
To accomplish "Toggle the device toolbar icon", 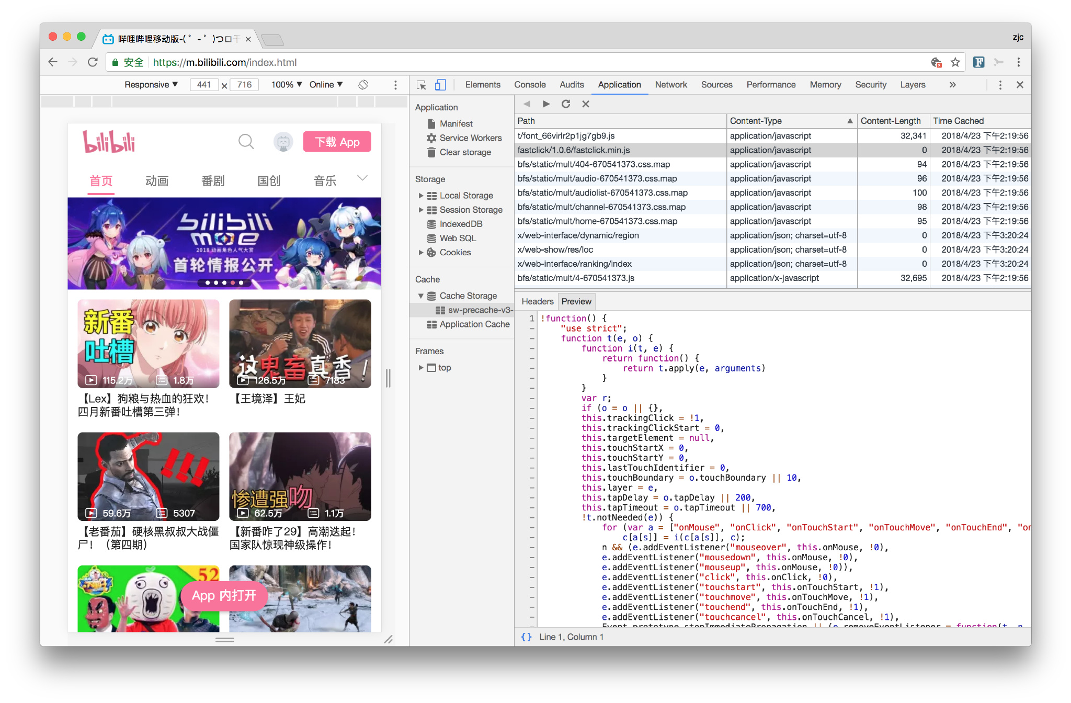I will tap(440, 85).
